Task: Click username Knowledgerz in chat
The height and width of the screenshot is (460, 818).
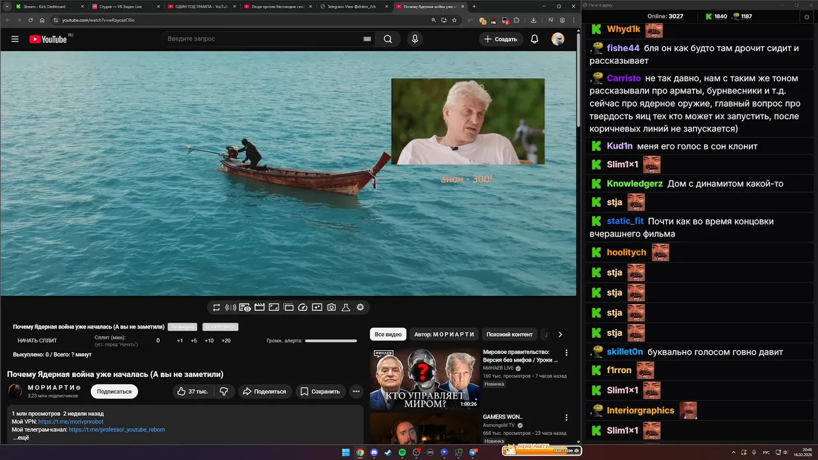Action: point(635,183)
